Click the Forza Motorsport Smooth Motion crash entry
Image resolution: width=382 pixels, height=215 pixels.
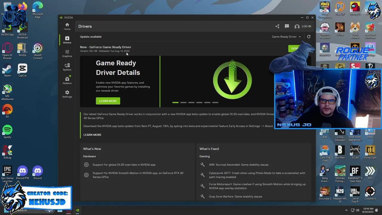(x=257, y=186)
